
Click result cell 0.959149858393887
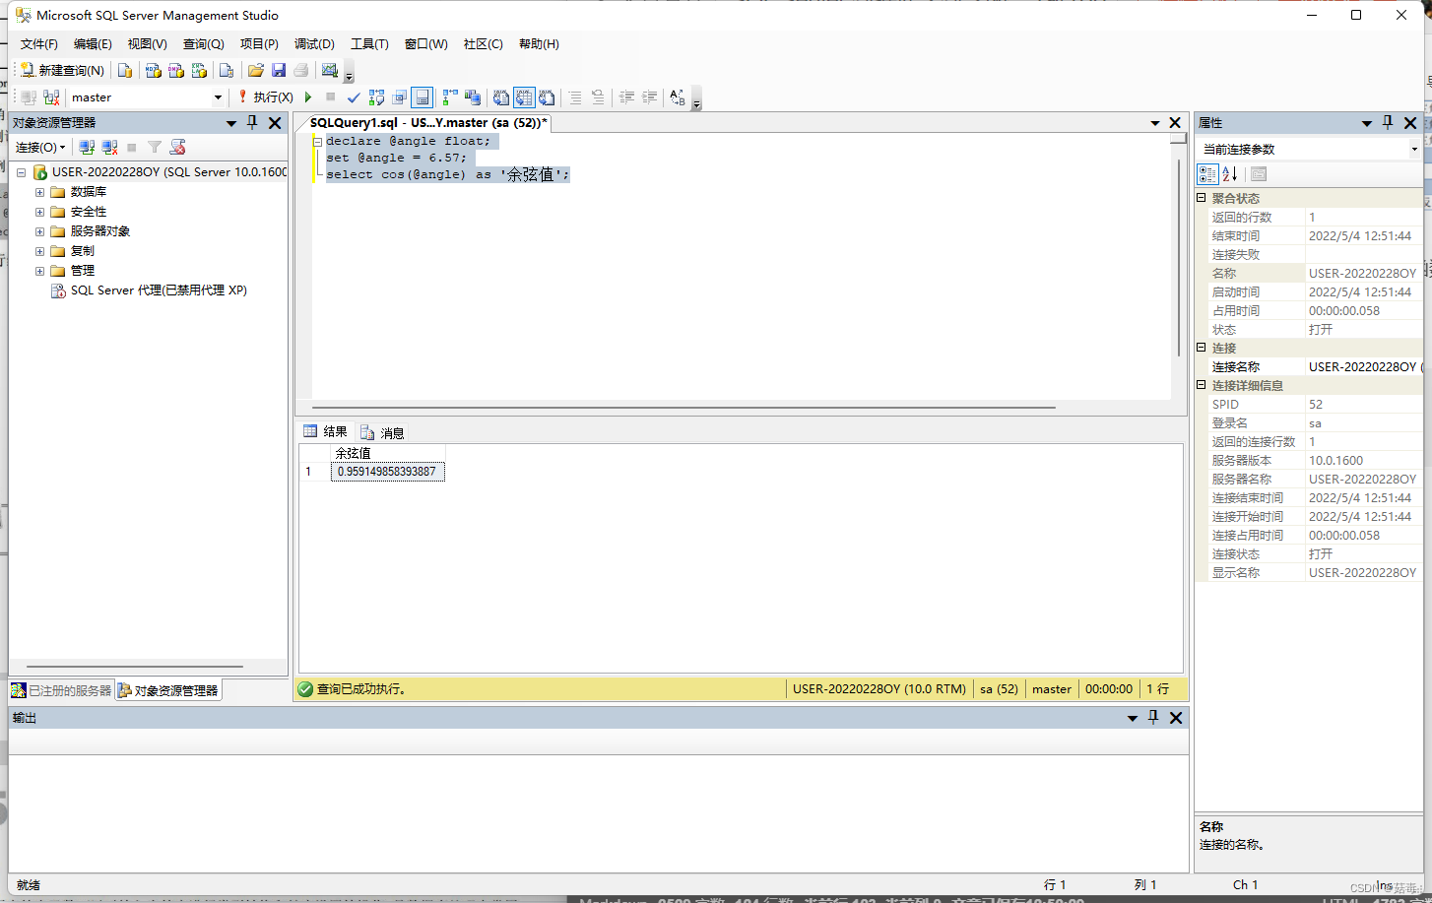387,472
